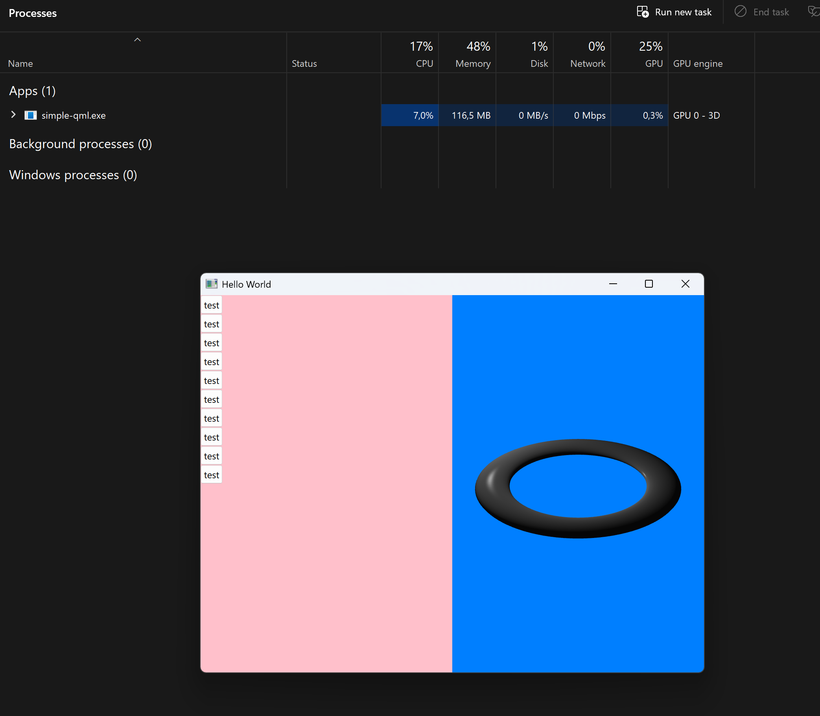Image resolution: width=820 pixels, height=716 pixels.
Task: Click the Hello World window title icon
Action: [x=211, y=284]
